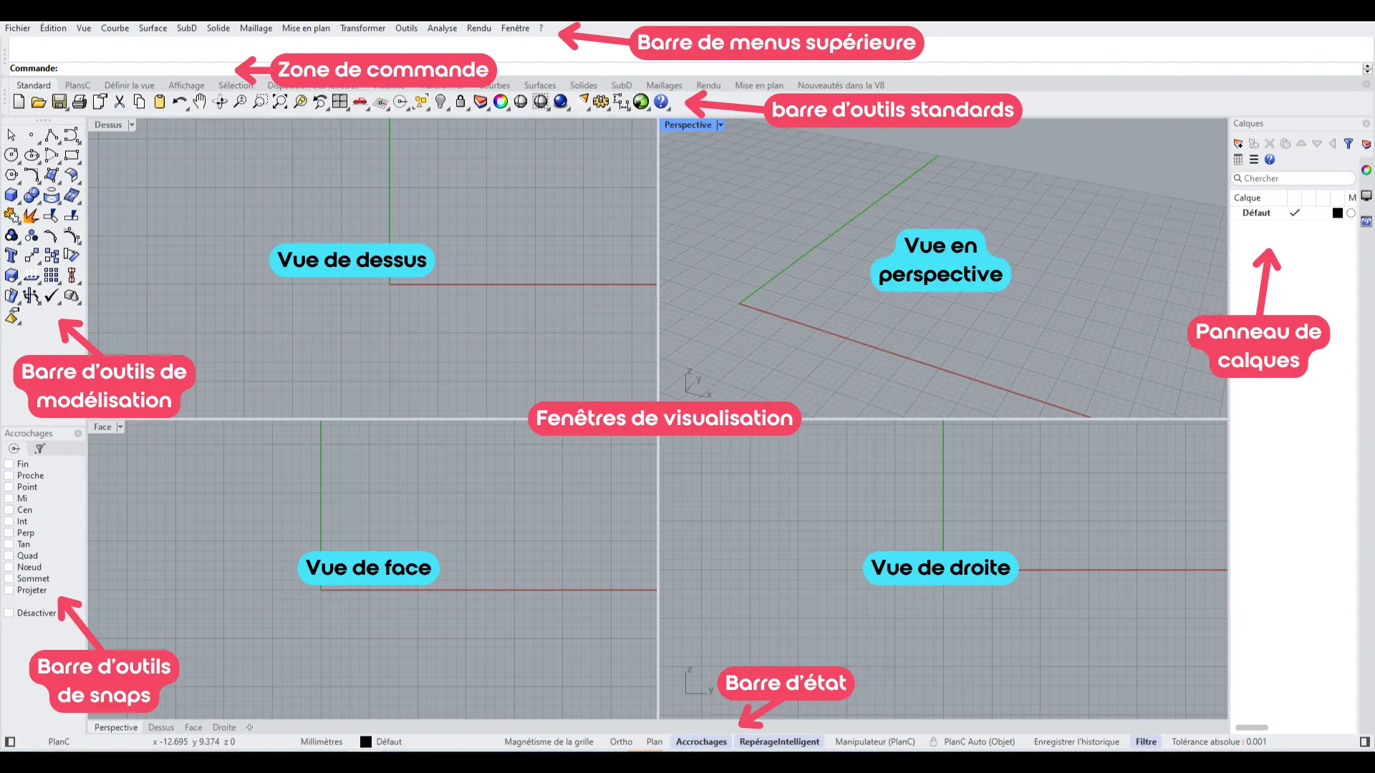
Task: Click the black color swatch of Défaut layer
Action: (x=1337, y=213)
